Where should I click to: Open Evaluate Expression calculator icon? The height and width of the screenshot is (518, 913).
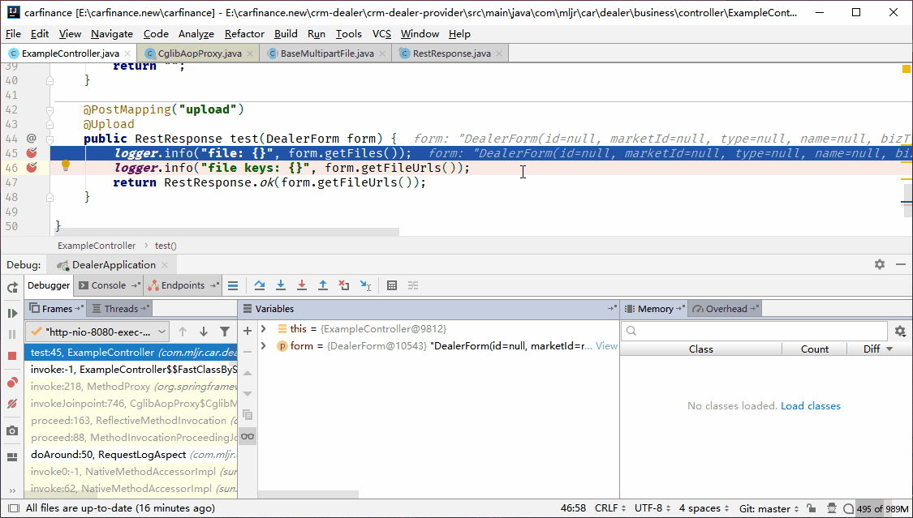coord(392,285)
